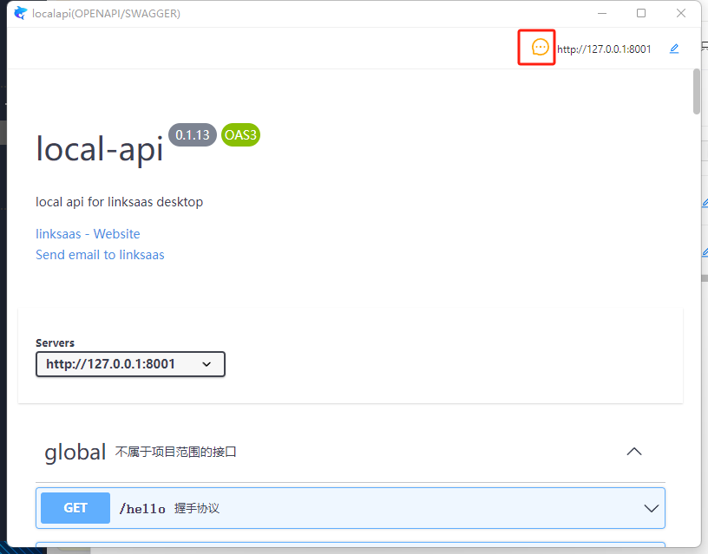Screen dimensions: 708x554
Task: Edit the server address with pencil icon
Action: pyautogui.click(x=673, y=49)
